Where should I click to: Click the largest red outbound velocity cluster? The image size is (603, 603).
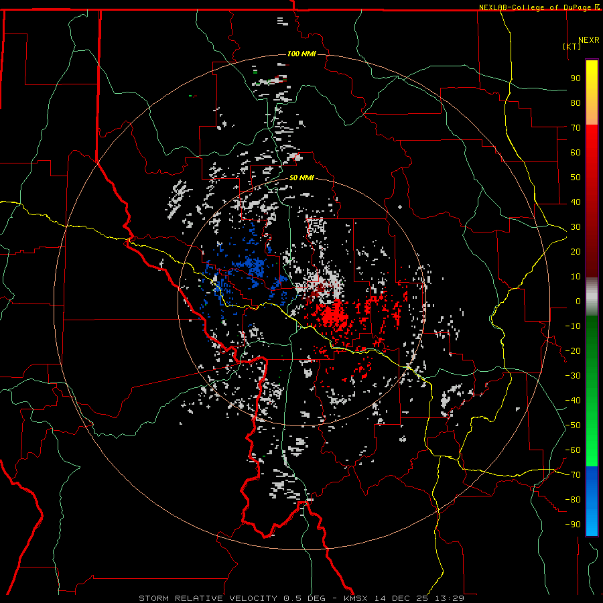pos(332,316)
